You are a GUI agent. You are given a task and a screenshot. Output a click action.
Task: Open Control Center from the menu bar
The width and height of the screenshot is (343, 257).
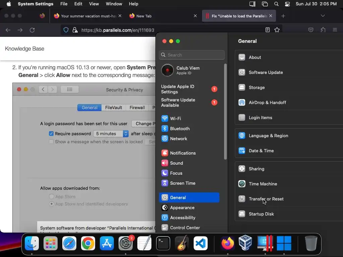tap(287, 4)
